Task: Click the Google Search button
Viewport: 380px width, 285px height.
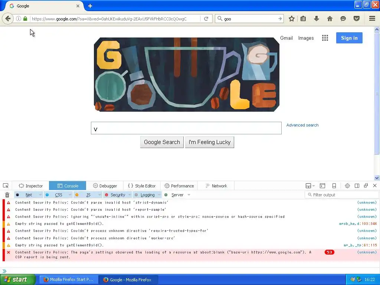Action: point(162,142)
